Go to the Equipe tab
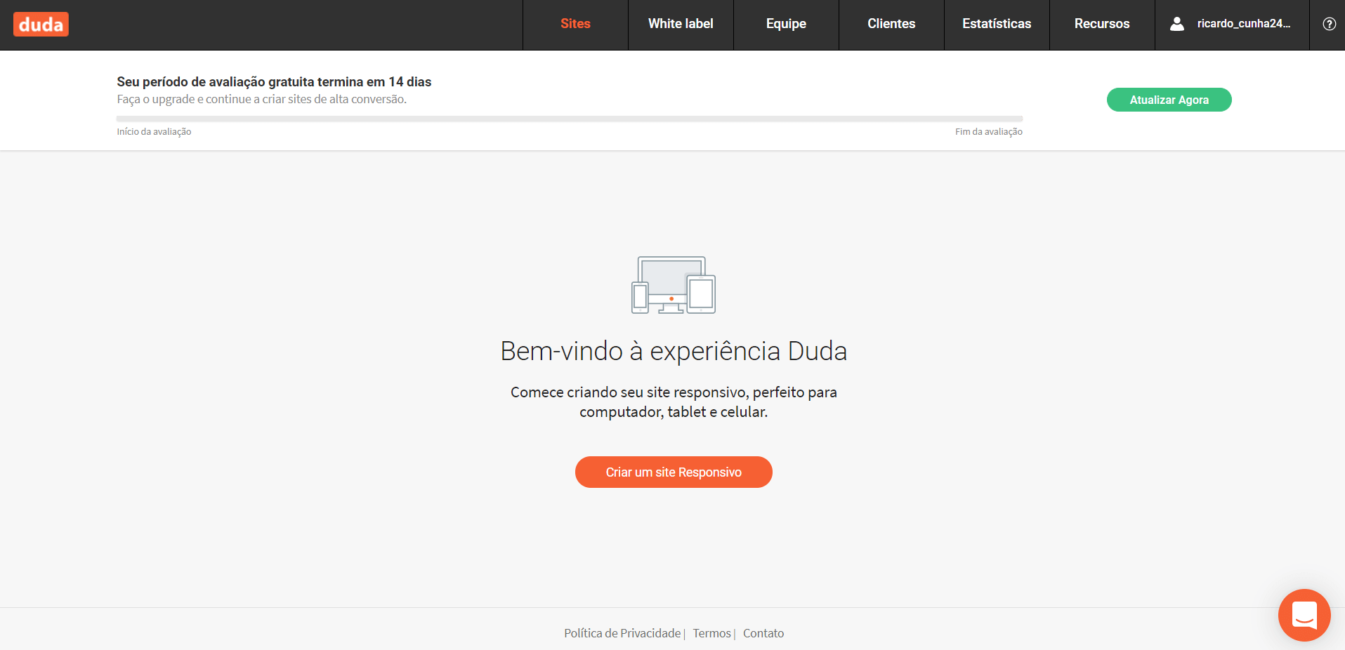The image size is (1345, 650). pos(786,24)
